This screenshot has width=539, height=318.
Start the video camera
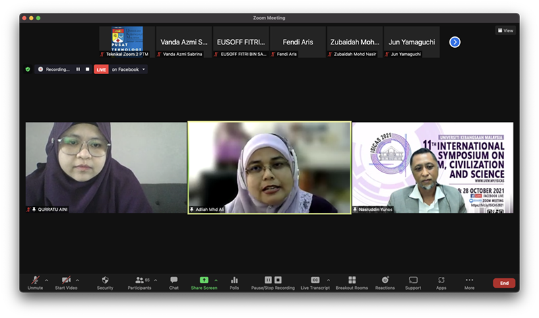[66, 281]
